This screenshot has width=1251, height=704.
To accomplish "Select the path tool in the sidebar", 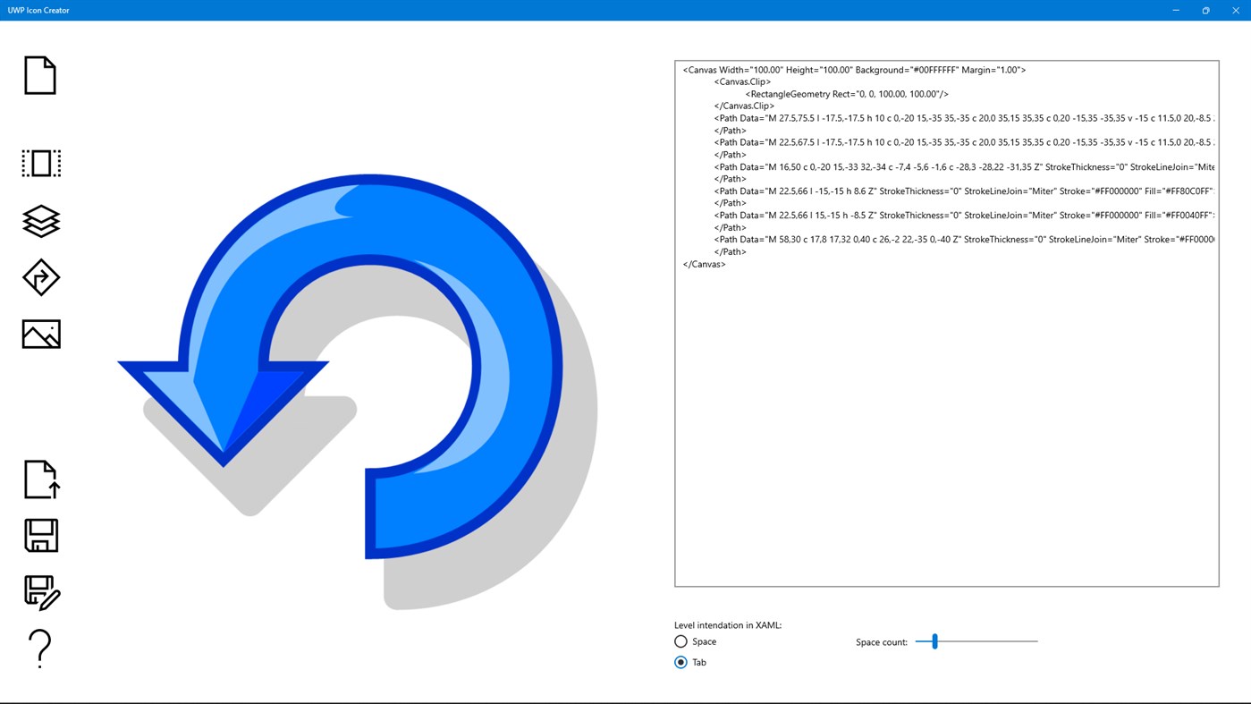I will tap(40, 277).
